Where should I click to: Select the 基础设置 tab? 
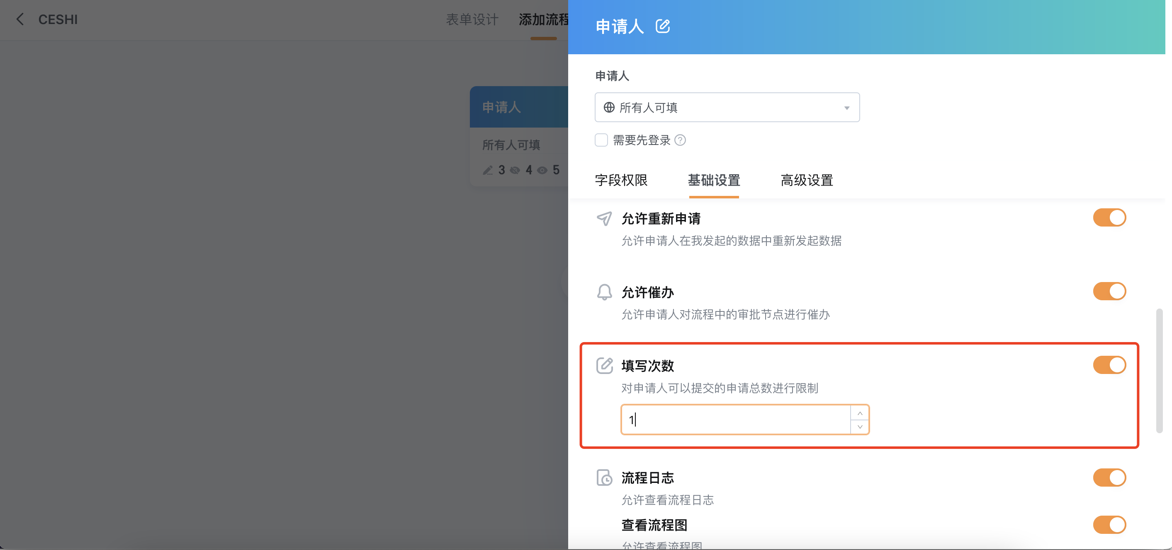pos(714,180)
